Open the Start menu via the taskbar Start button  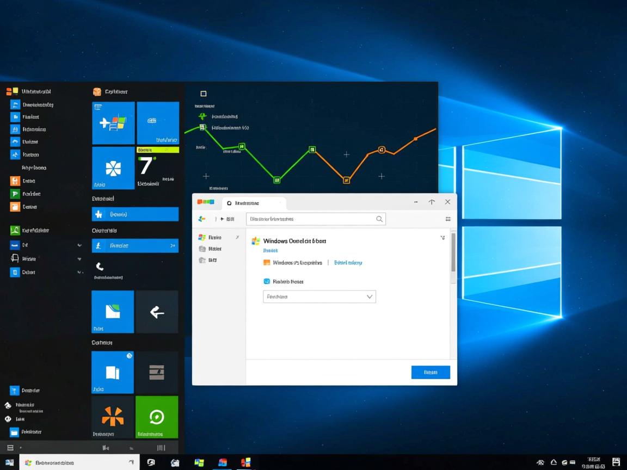point(10,462)
